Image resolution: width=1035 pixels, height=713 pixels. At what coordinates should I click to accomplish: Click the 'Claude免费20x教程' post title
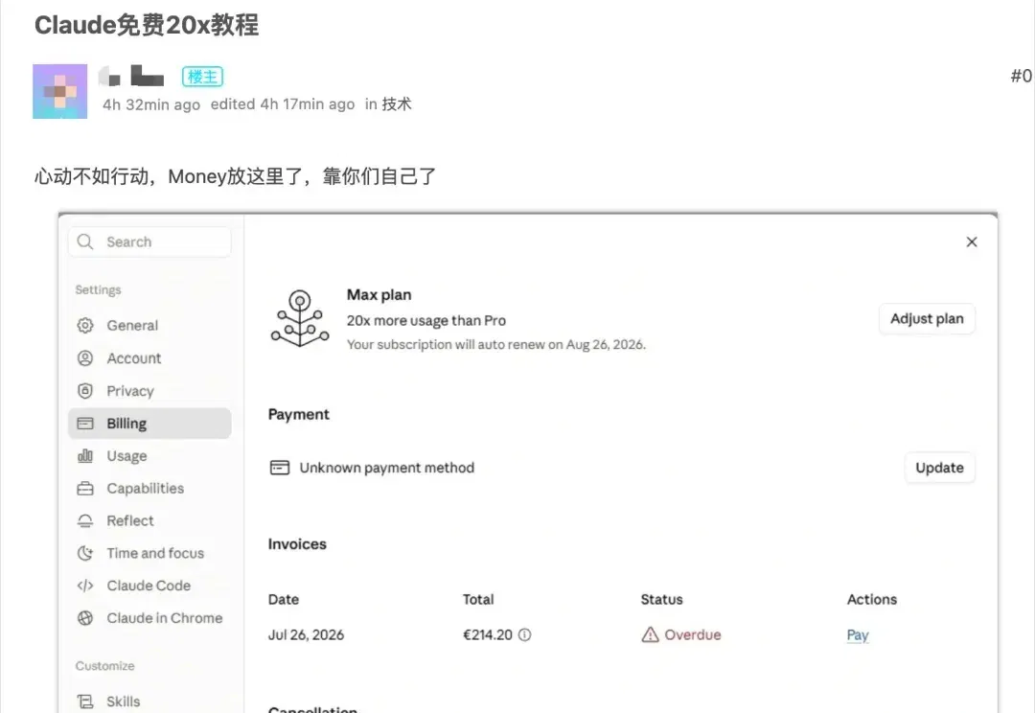tap(147, 25)
